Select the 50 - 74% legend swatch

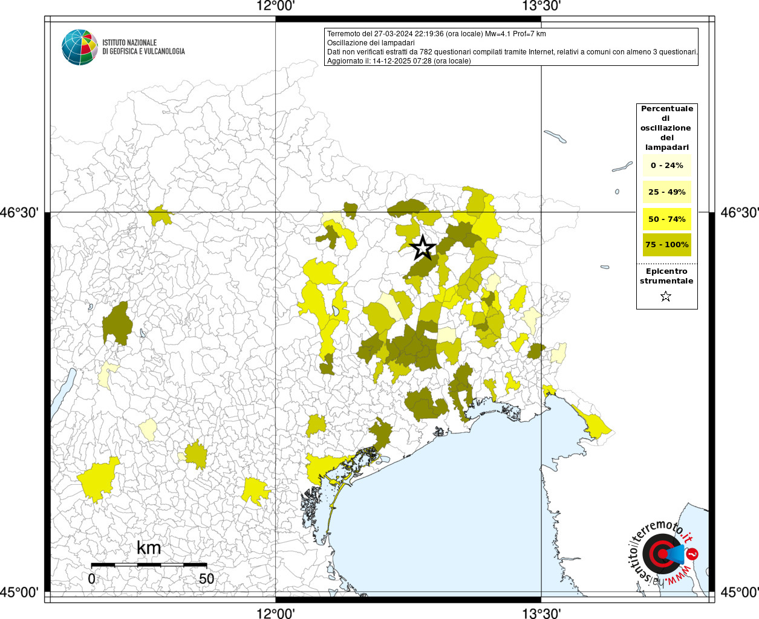click(x=667, y=219)
